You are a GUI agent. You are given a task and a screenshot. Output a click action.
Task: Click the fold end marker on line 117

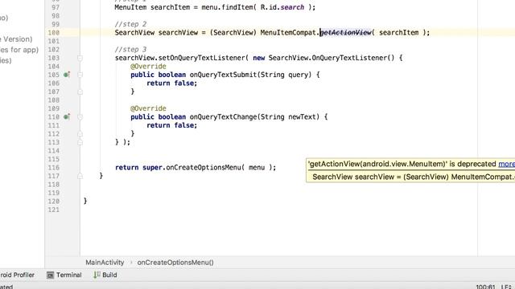click(80, 177)
